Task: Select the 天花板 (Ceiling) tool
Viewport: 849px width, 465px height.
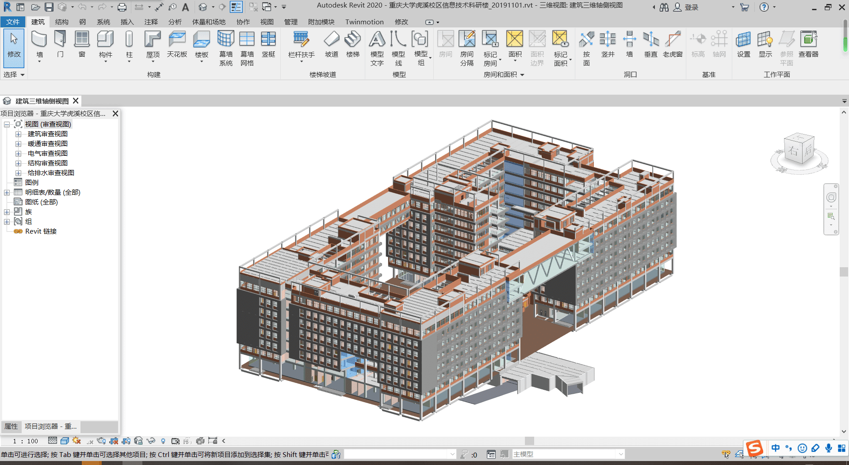Action: (x=177, y=45)
